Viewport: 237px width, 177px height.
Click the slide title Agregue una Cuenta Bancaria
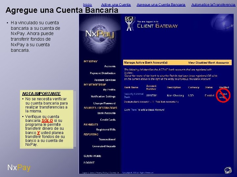(x=62, y=10)
